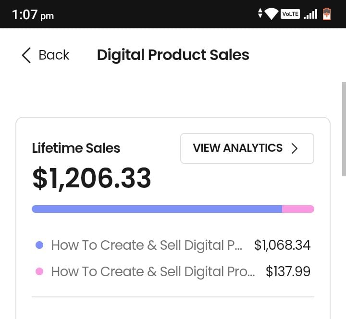Select the $1,068.34 product sales value
346x319 pixels.
coord(283,245)
